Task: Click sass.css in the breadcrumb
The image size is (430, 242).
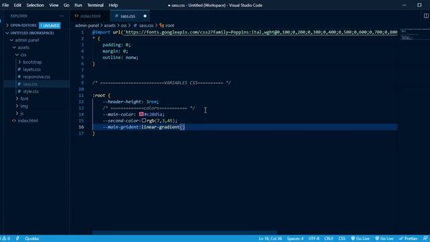Action: point(146,26)
